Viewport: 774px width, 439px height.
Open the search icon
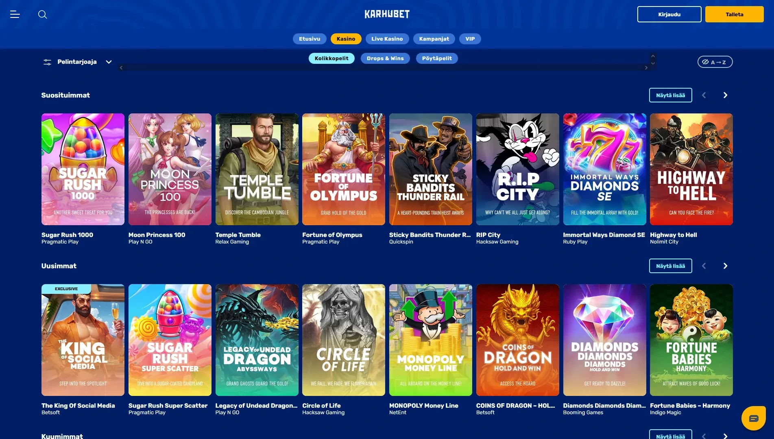click(42, 14)
